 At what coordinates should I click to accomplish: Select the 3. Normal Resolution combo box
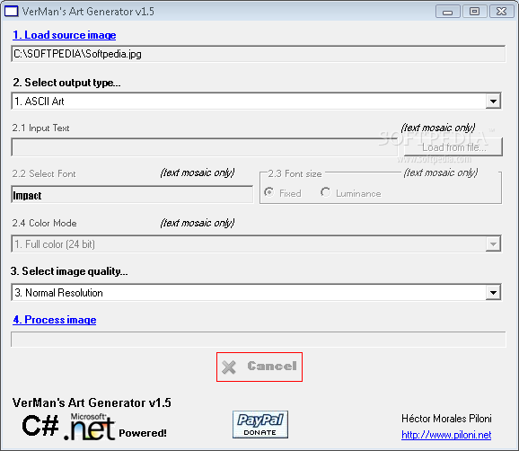tap(256, 293)
